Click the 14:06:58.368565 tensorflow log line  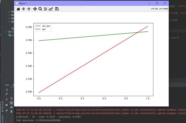click(x=101, y=113)
